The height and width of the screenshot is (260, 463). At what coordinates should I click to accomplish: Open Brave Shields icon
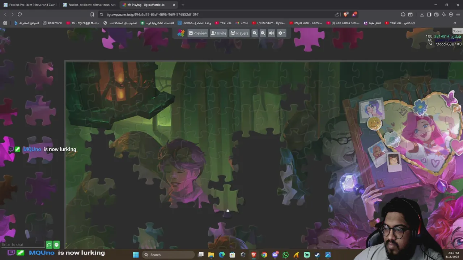tap(346, 14)
